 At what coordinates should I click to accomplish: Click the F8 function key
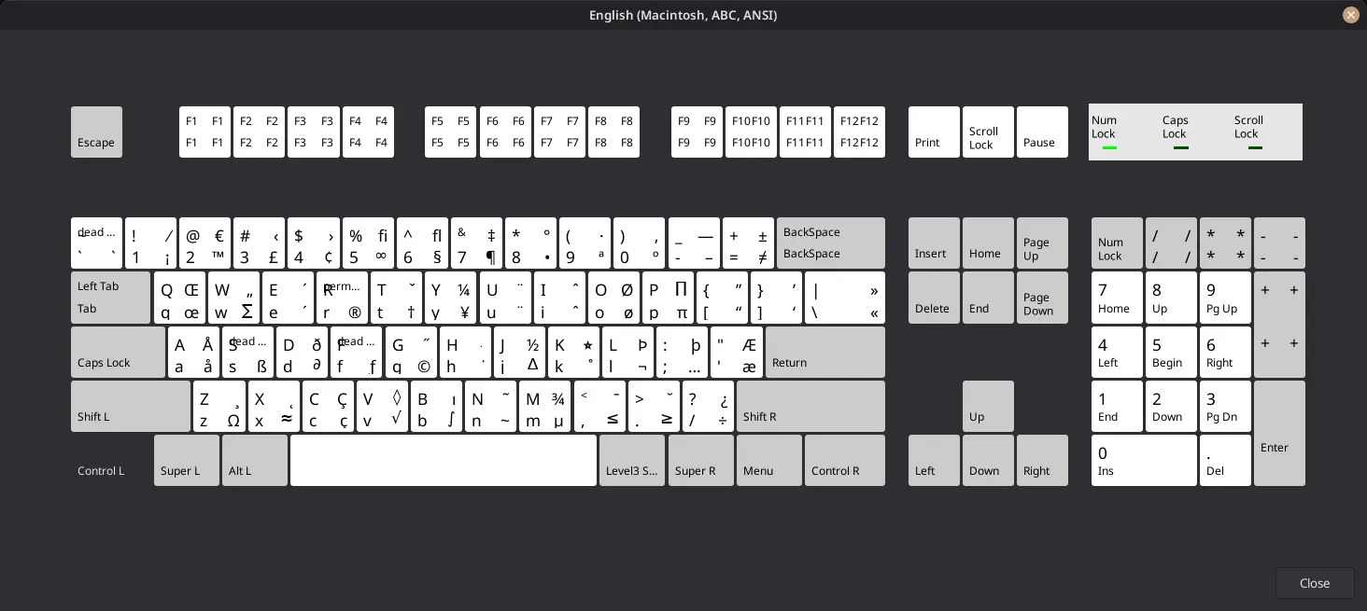(613, 132)
